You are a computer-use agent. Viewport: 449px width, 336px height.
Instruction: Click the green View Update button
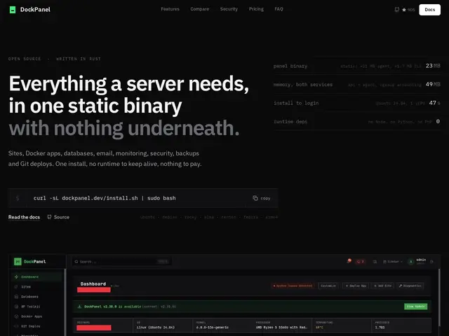(415, 307)
